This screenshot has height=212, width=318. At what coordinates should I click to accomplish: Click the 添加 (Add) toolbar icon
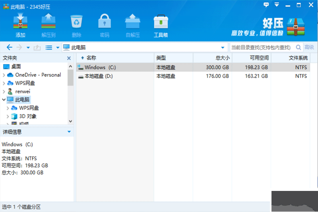(20, 21)
